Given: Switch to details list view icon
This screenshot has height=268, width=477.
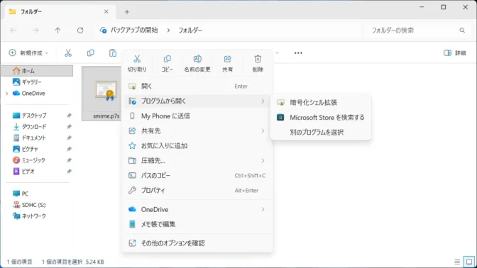Looking at the screenshot, I should pyautogui.click(x=457, y=262).
